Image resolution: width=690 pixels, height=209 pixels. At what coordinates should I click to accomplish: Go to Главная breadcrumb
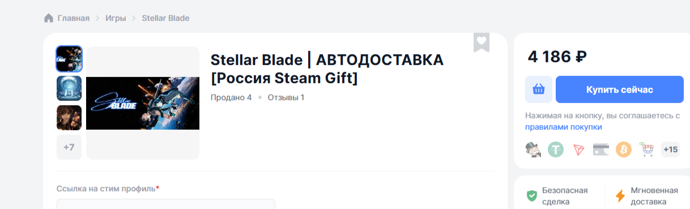click(74, 18)
